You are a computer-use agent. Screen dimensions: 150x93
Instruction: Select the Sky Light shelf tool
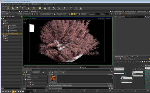tap(45, 9)
